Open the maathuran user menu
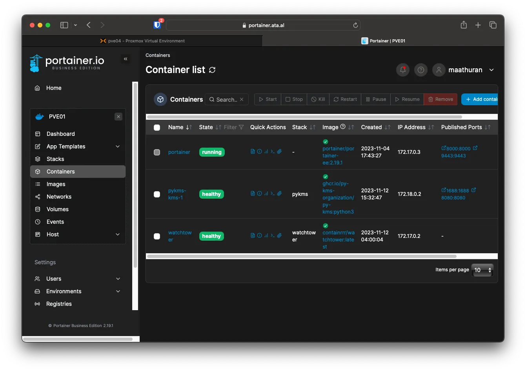Screen dimensions: 526x371 coord(464,70)
